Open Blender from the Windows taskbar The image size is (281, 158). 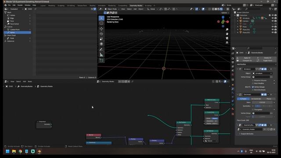[39, 151]
